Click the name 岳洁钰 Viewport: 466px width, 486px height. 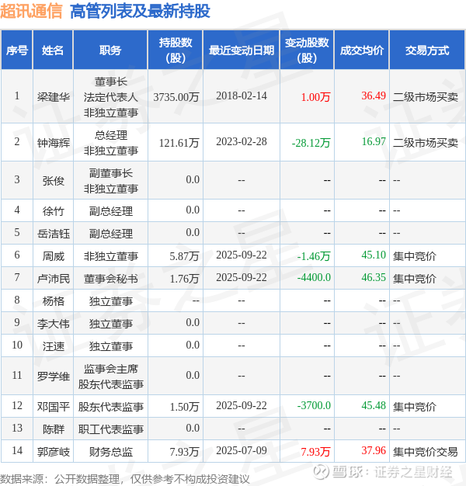pyautogui.click(x=54, y=234)
